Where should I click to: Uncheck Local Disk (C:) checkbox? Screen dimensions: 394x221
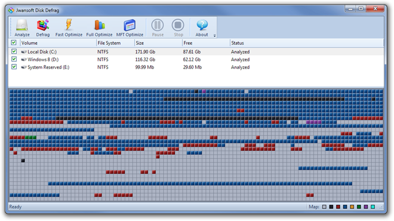(14, 51)
